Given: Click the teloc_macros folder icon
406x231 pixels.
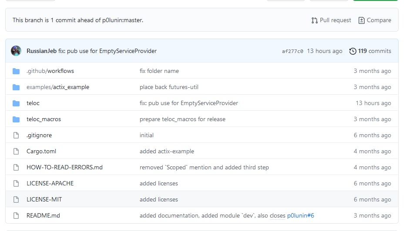Looking at the screenshot, I should pyautogui.click(x=16, y=119).
